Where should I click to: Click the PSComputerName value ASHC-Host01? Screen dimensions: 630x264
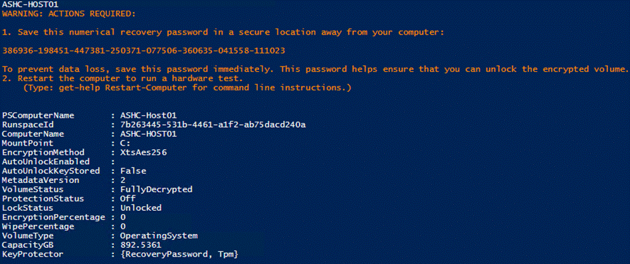click(x=148, y=115)
